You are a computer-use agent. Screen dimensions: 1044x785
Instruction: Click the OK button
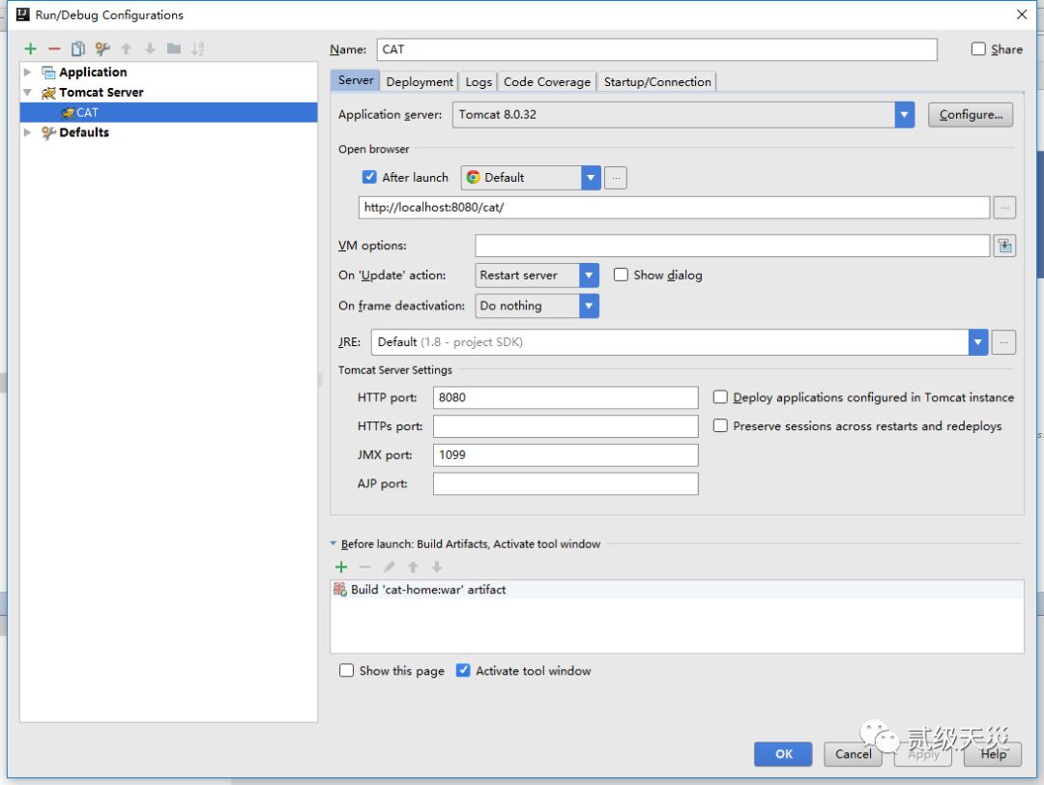pyautogui.click(x=784, y=754)
